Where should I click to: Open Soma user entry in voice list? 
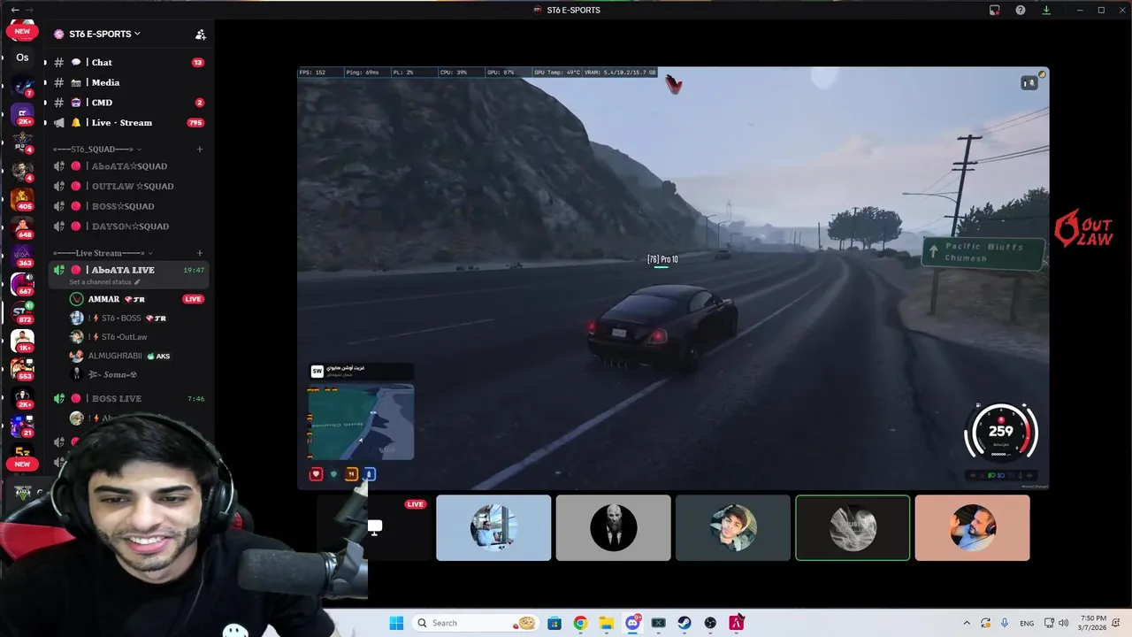click(137, 374)
